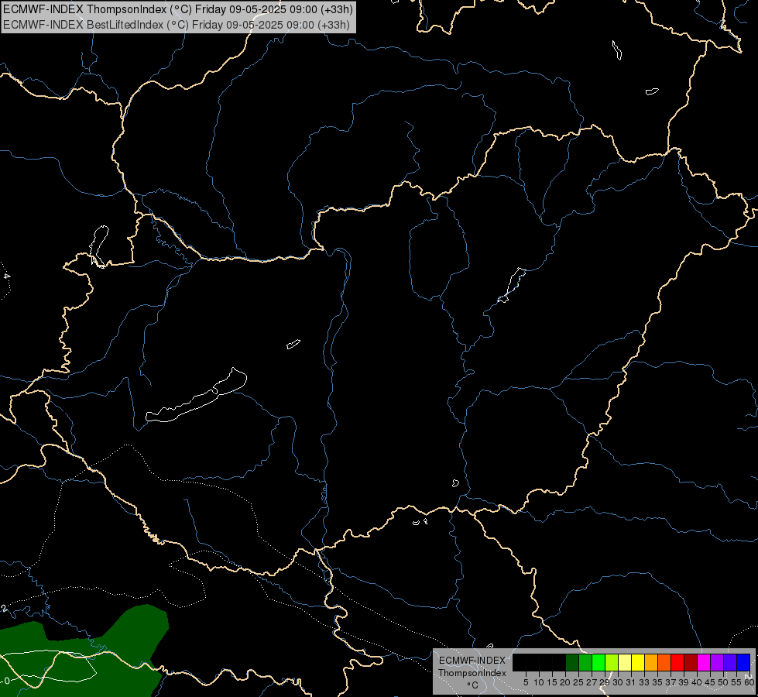The height and width of the screenshot is (697, 758).
Task: Select the yellow 31–33 legend swatch
Action: pyautogui.click(x=638, y=662)
